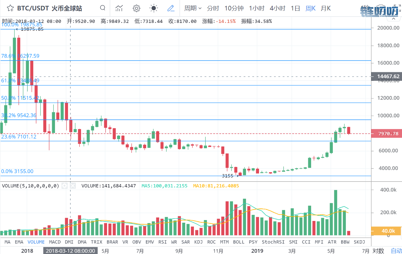Open chart settings gear in top toolbar

click(137, 8)
